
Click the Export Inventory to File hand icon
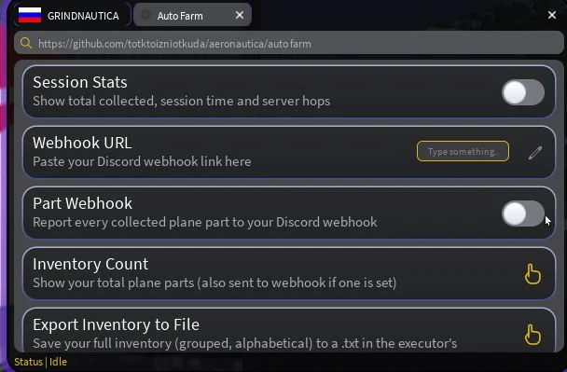(x=532, y=334)
